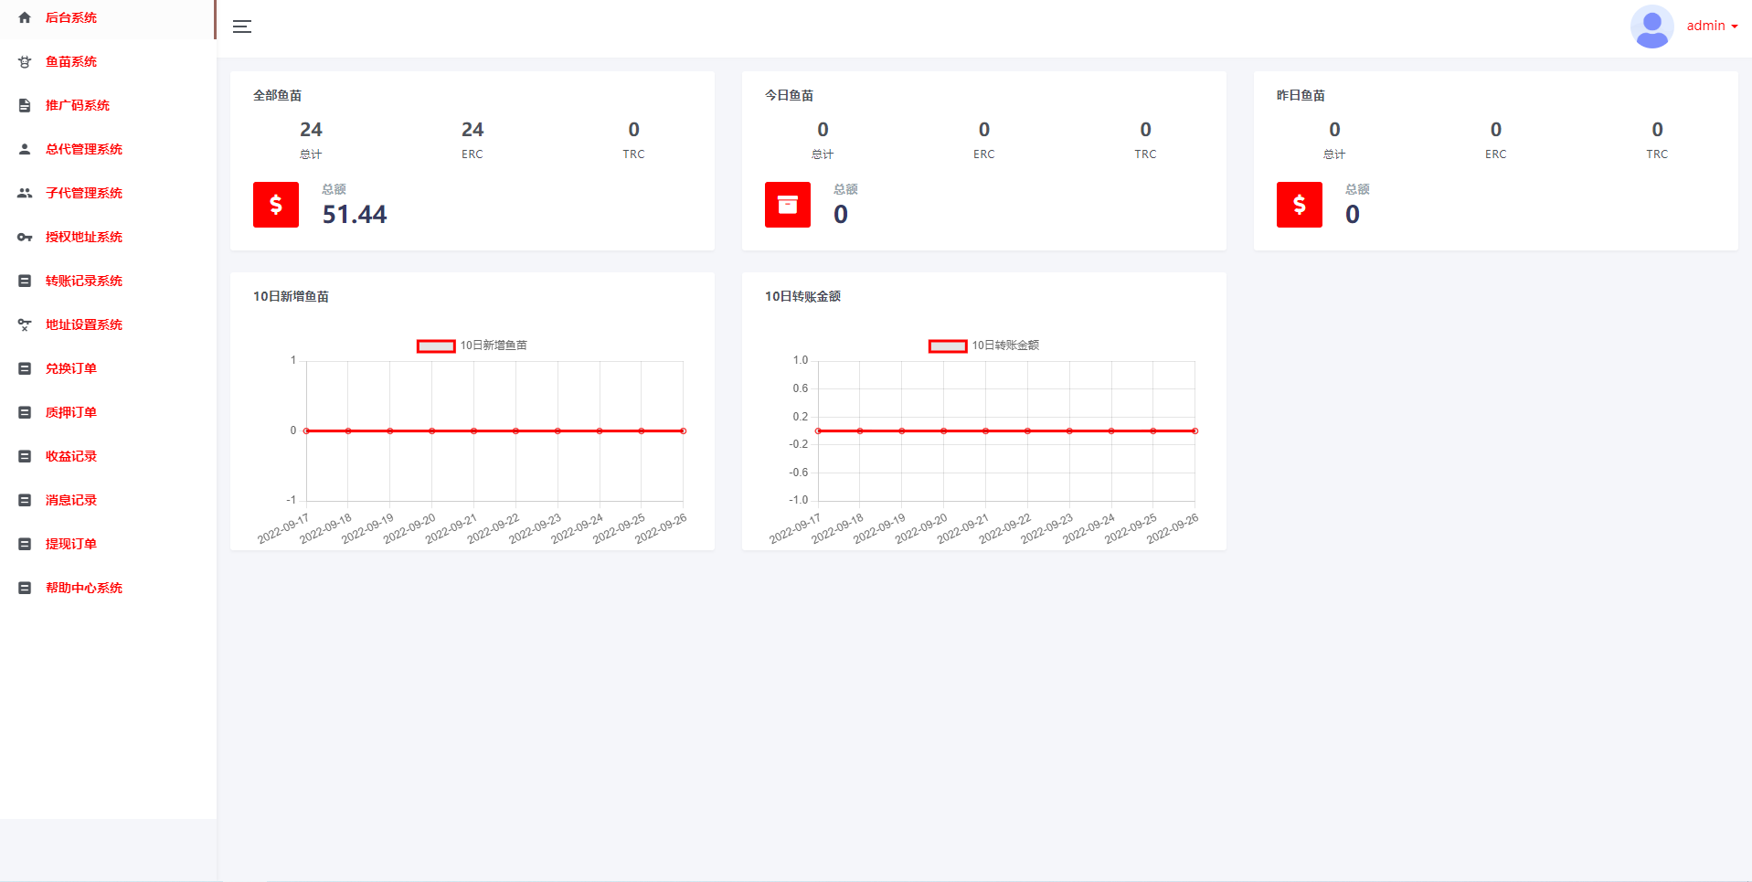Expand the 鱼苗系统 sidebar menu
The width and height of the screenshot is (1752, 882).
(x=71, y=61)
